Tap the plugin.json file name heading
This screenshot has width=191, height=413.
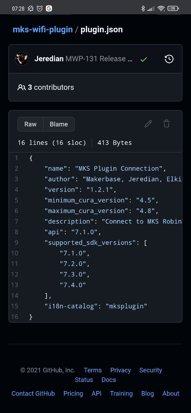(101, 30)
